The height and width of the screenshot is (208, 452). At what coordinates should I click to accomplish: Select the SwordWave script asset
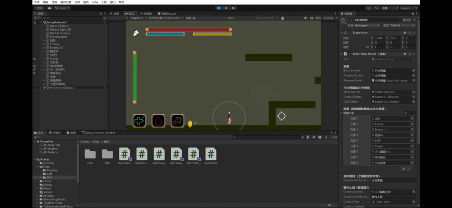[211, 156]
